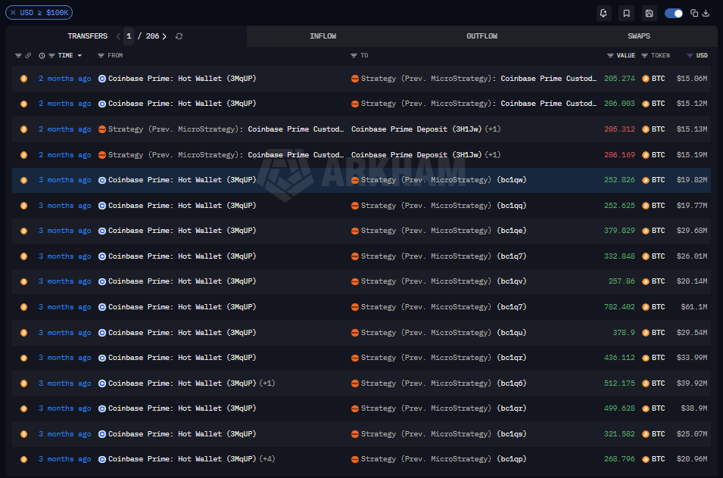Viewport: 723px width, 478px height.
Task: Click the Coinbase icon in the 332.848 BTC row
Action: click(102, 256)
